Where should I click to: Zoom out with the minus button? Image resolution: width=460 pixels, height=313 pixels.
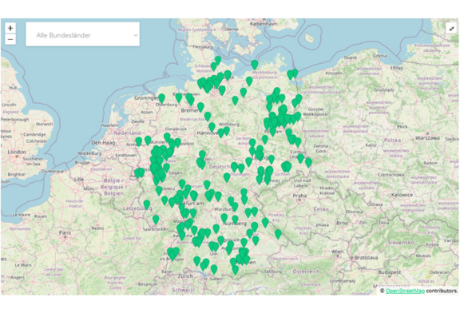(x=10, y=39)
